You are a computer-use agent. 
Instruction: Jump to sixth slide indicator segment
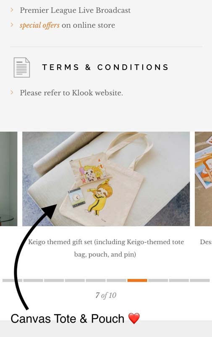click(x=116, y=281)
